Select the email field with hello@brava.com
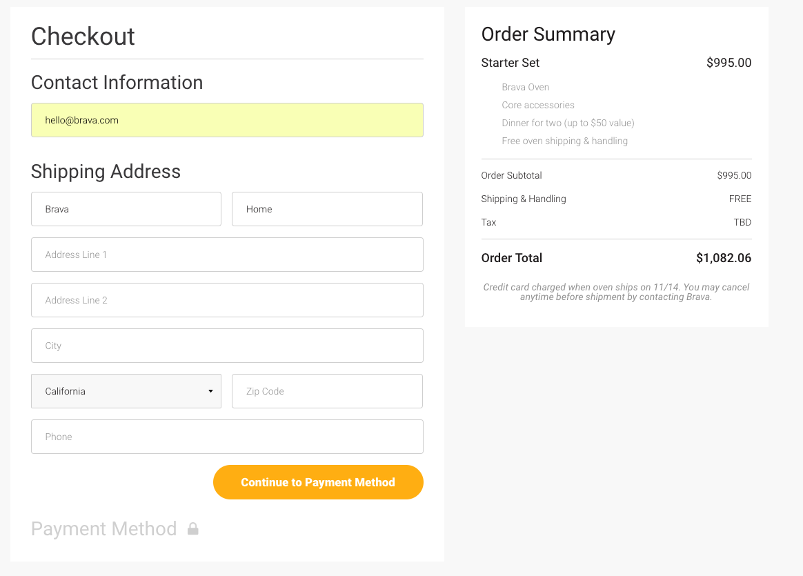 click(x=227, y=120)
